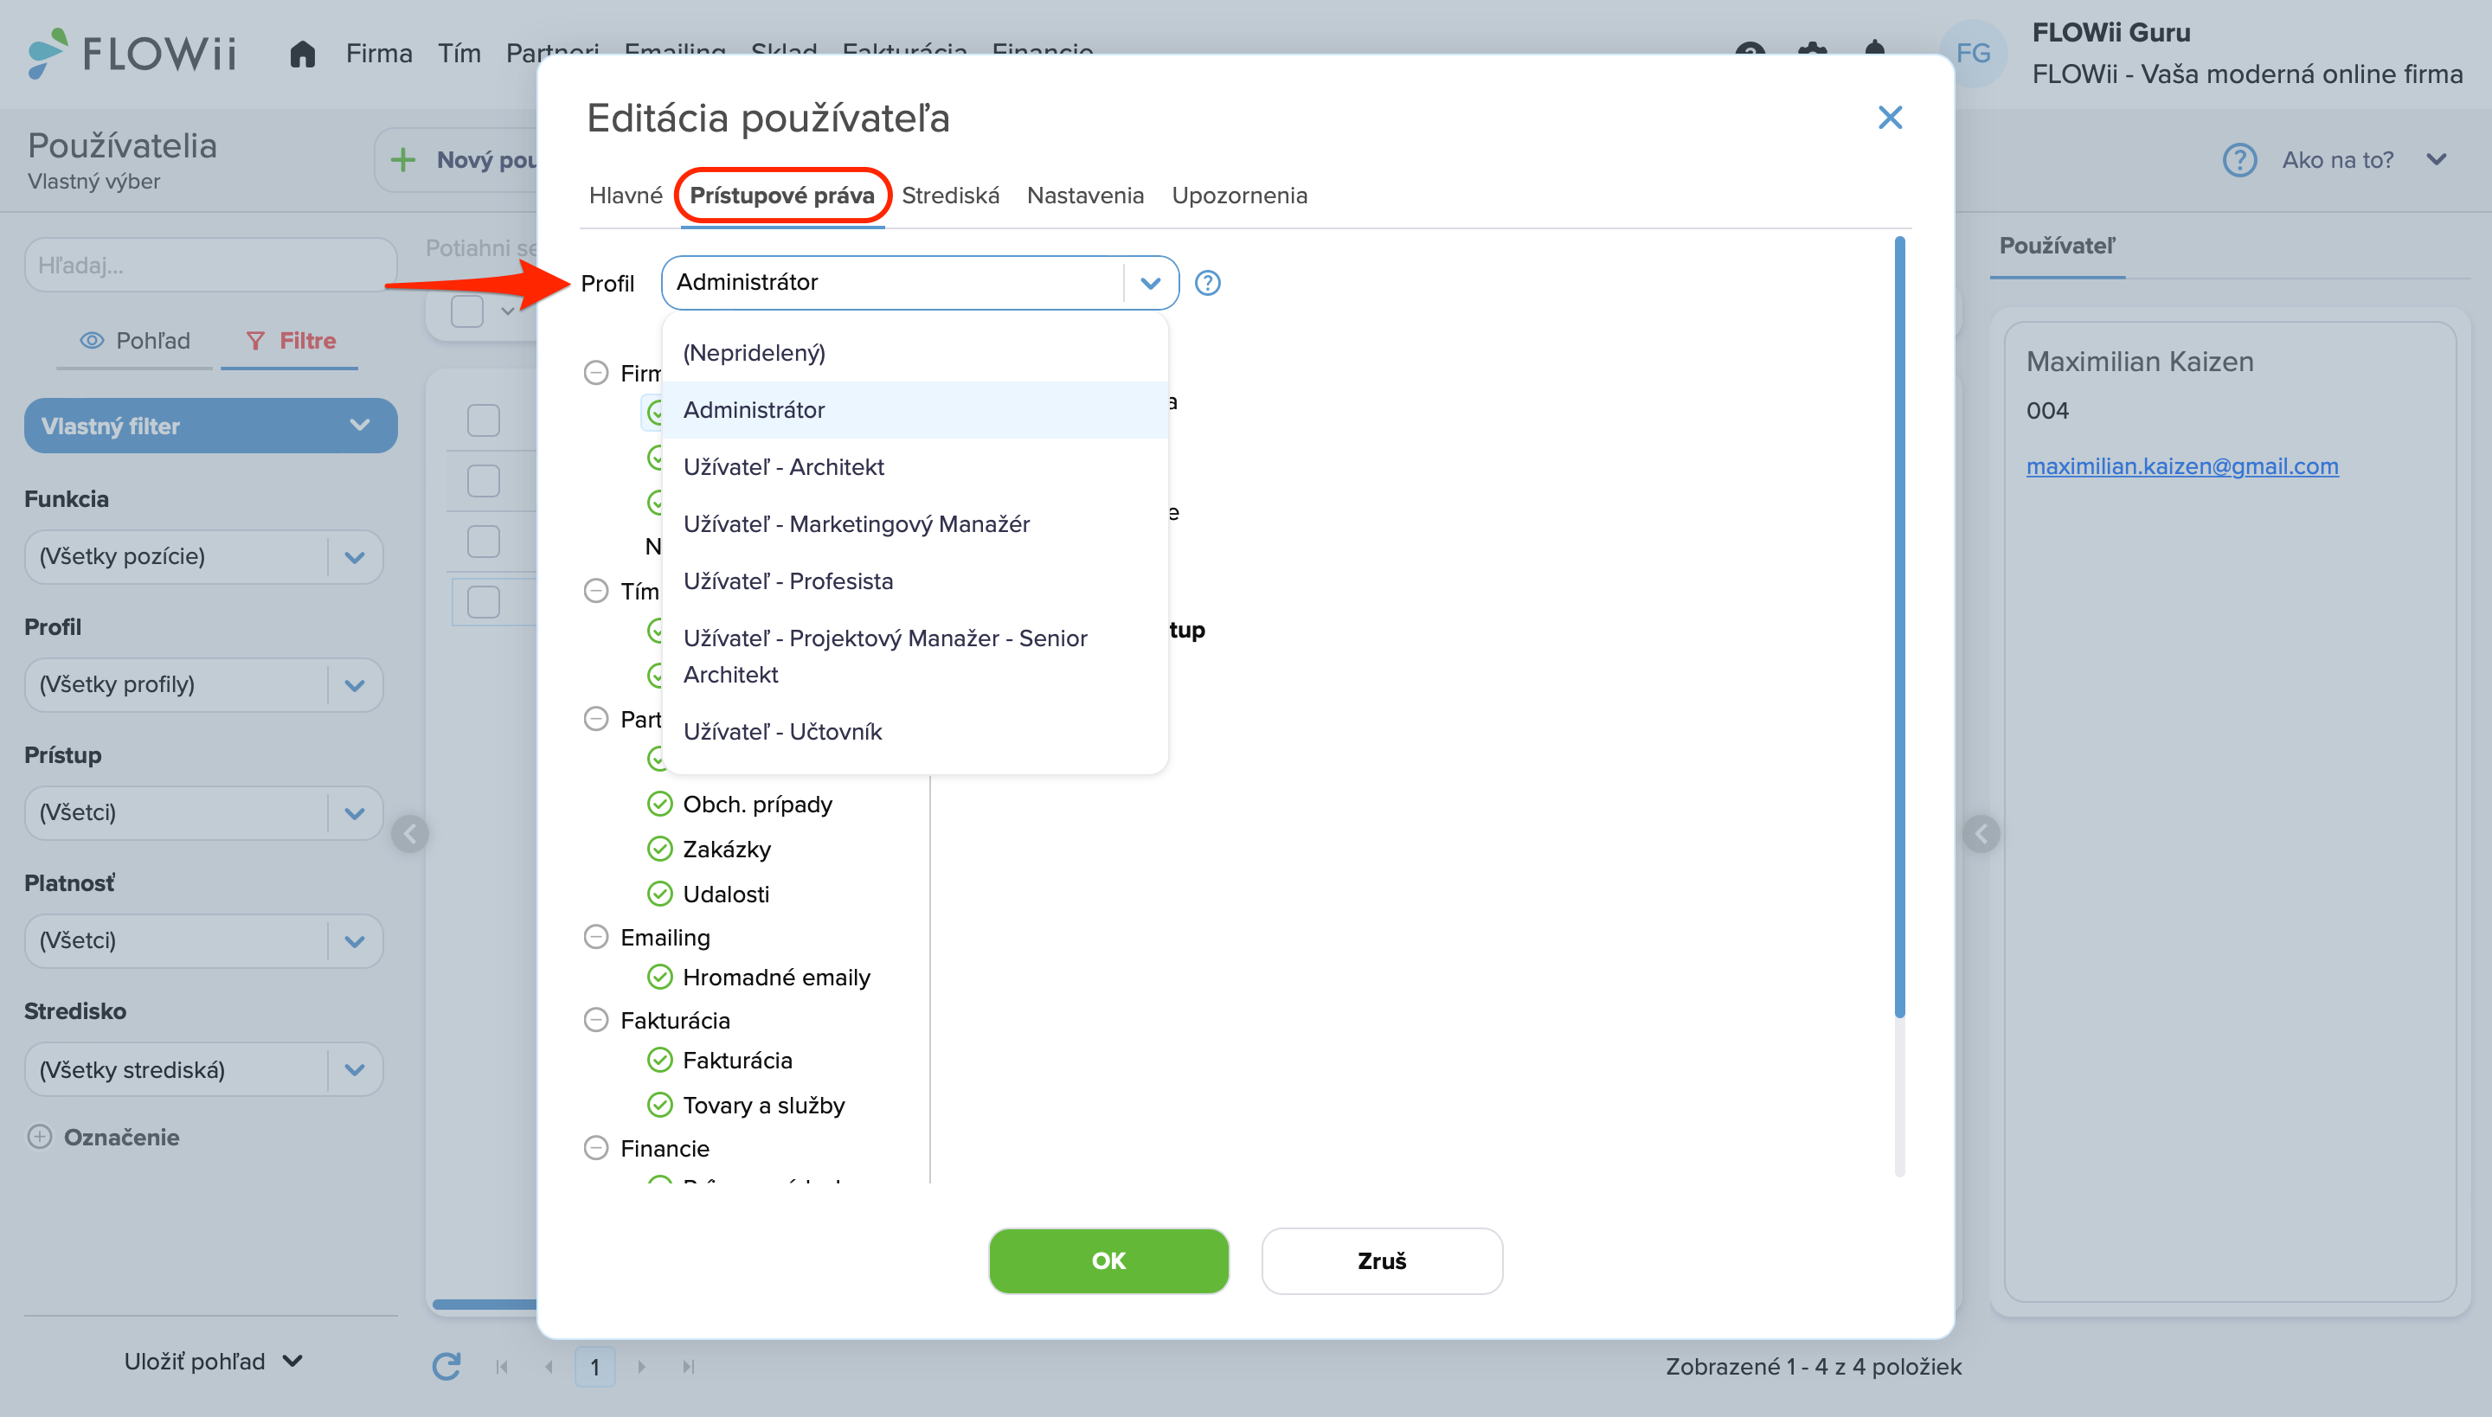Image resolution: width=2492 pixels, height=1417 pixels.
Task: Open Firma in top menu
Action: coord(379,54)
